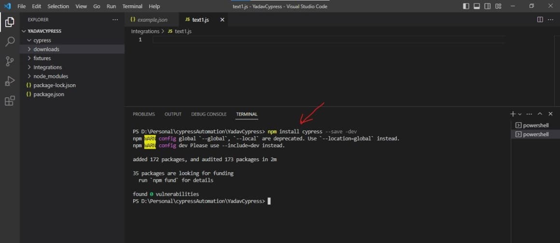Place cursor on editor line 1
This screenshot has width=560, height=243.
tap(329, 40)
